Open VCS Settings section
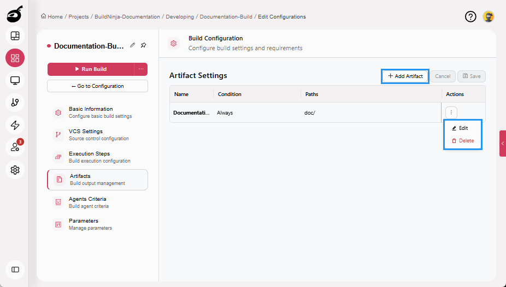The height and width of the screenshot is (287, 506). pyautogui.click(x=97, y=135)
